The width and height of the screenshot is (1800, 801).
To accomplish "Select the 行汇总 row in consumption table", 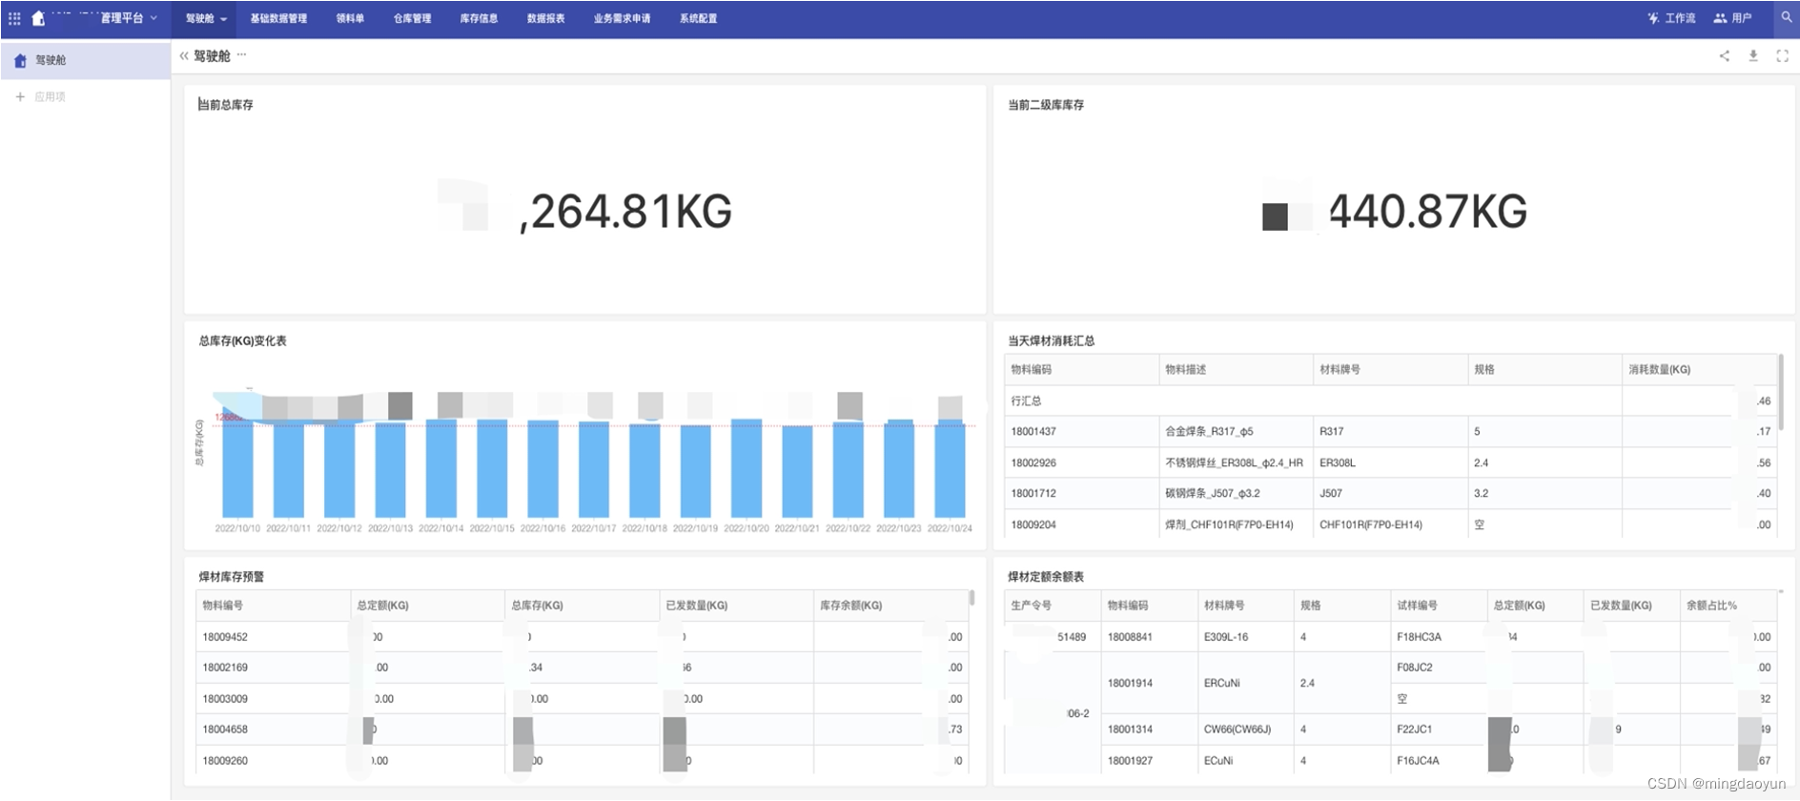I will pyautogui.click(x=1391, y=401).
